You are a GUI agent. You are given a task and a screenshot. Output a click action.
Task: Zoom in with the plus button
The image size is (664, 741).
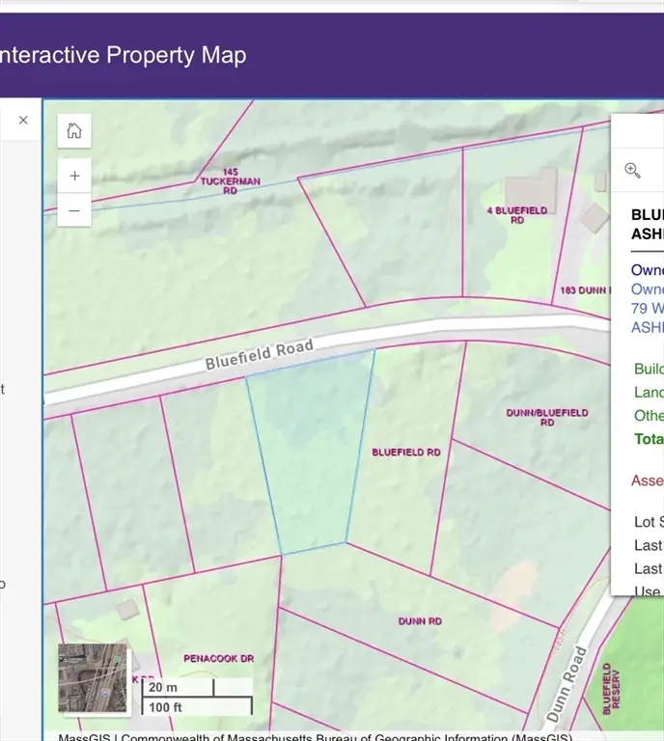(x=74, y=176)
